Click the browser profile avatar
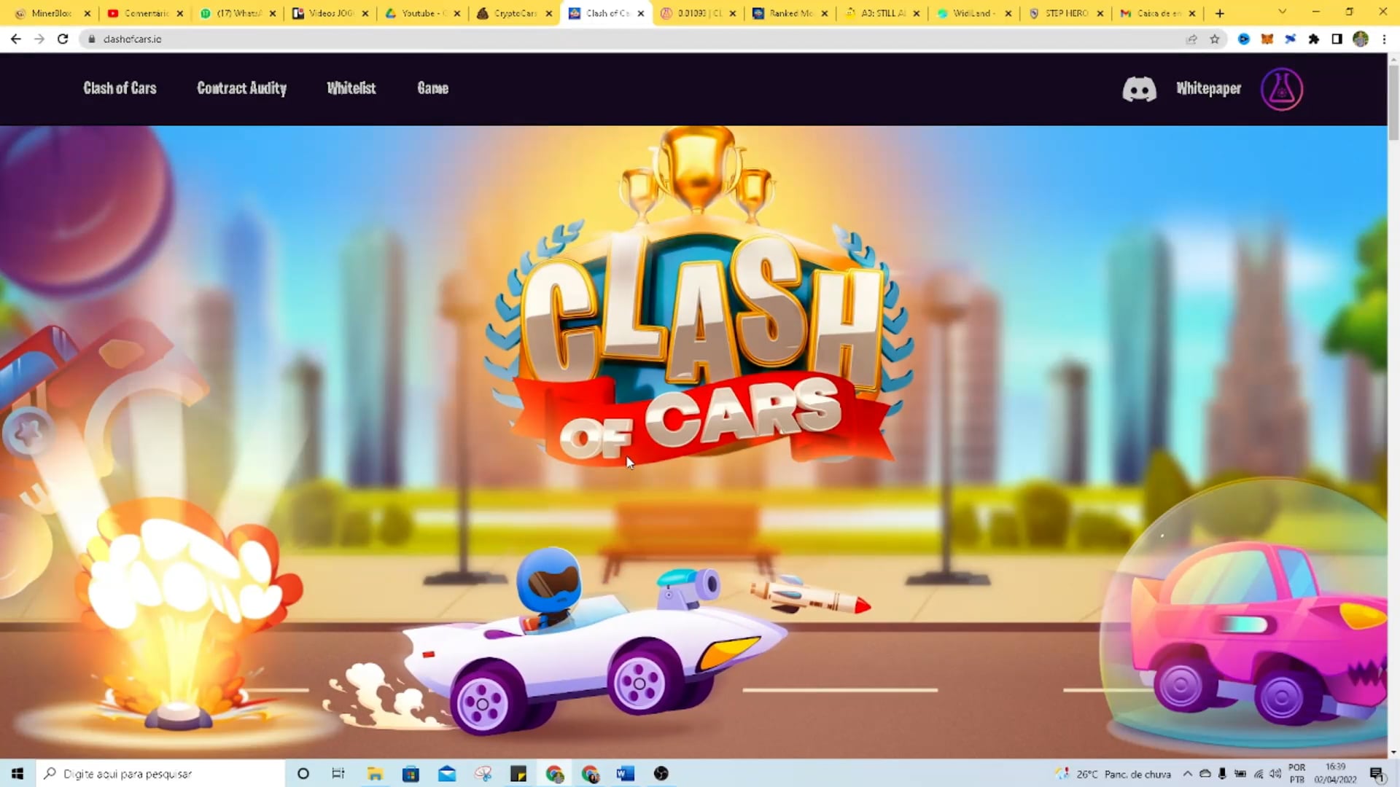1400x787 pixels. tap(1361, 39)
